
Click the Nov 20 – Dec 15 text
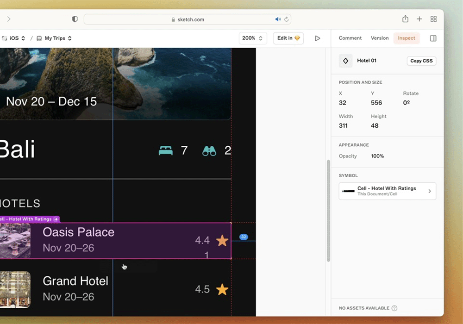(51, 101)
